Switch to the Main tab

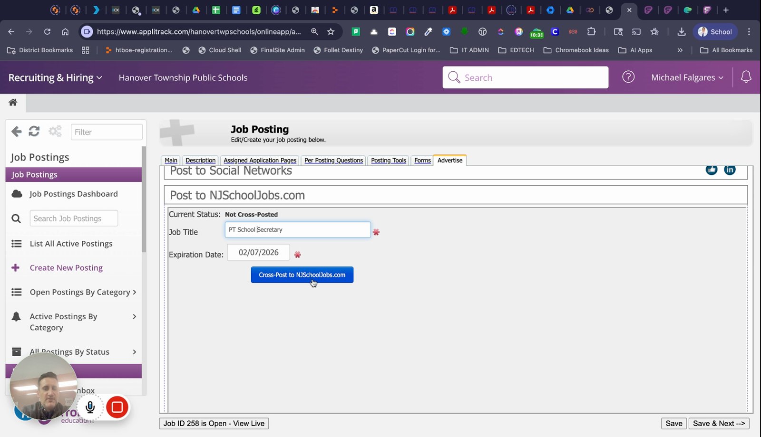[x=171, y=161]
